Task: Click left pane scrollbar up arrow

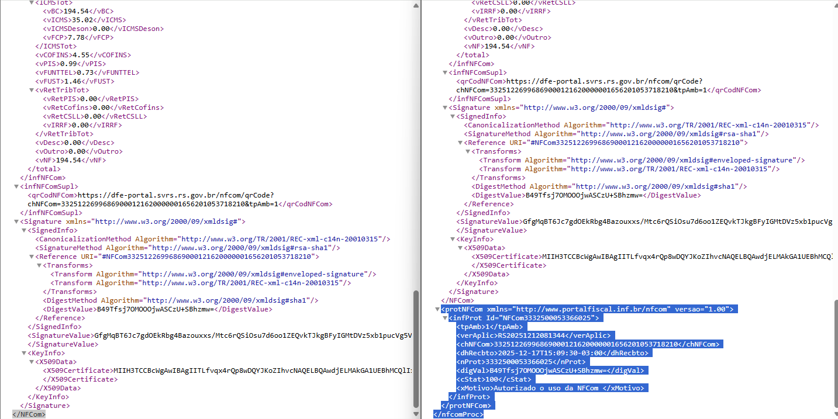Action: 416,4
